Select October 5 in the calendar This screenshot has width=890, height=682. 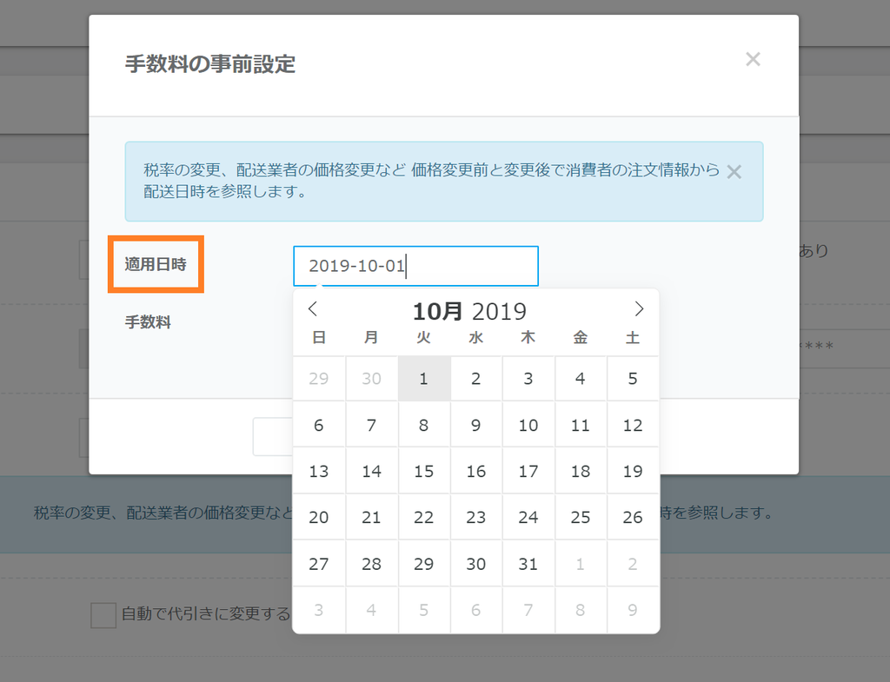(633, 379)
